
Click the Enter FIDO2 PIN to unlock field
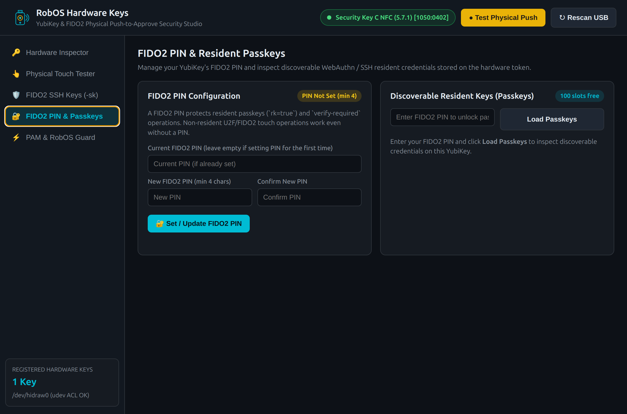click(x=442, y=117)
